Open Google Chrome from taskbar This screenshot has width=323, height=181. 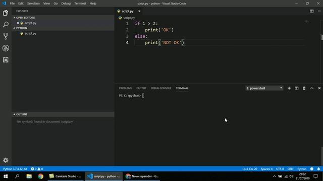coord(40,176)
